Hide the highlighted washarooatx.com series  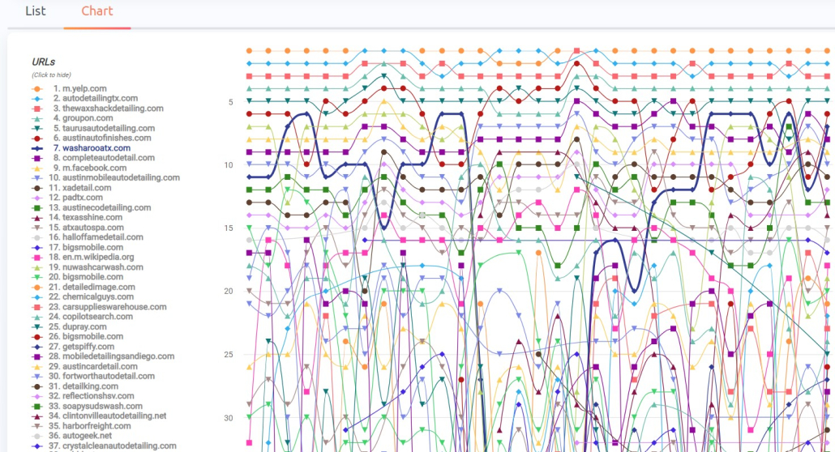coord(91,148)
